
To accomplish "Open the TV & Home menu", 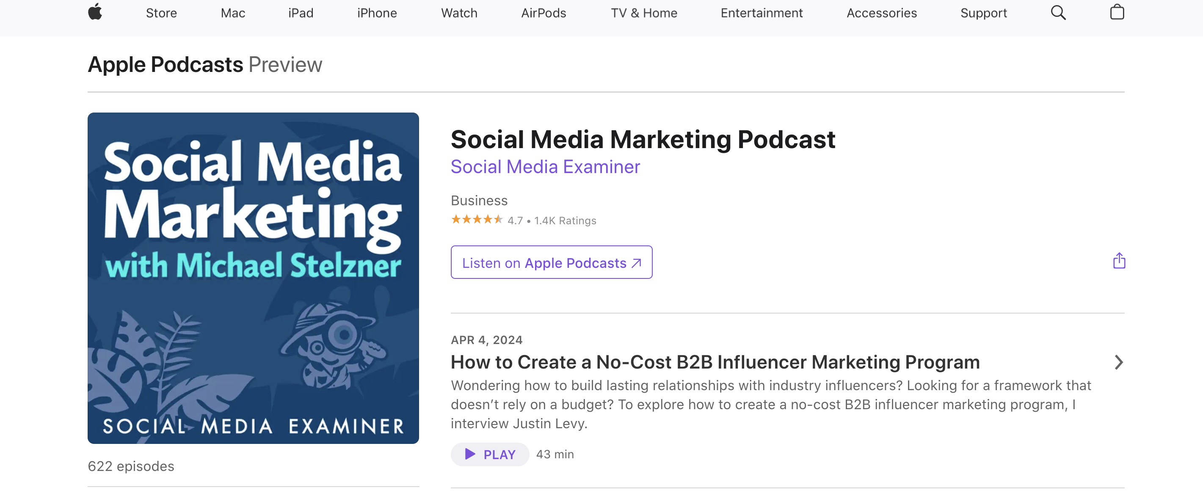I will coord(643,13).
